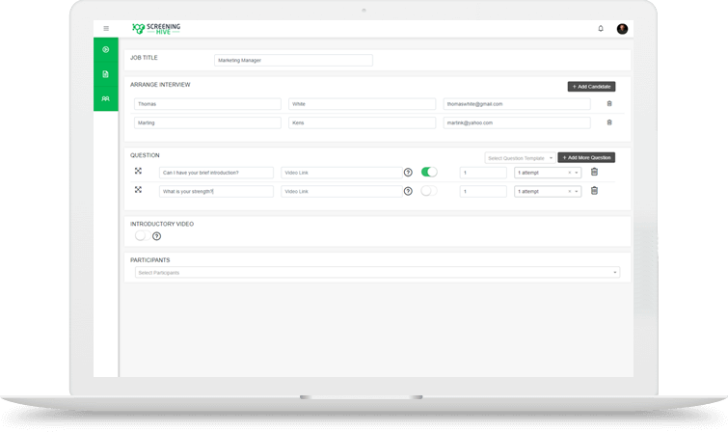Viewport: 728px width, 432px height.
Task: Click the Screening Hive logo
Action: pos(156,29)
